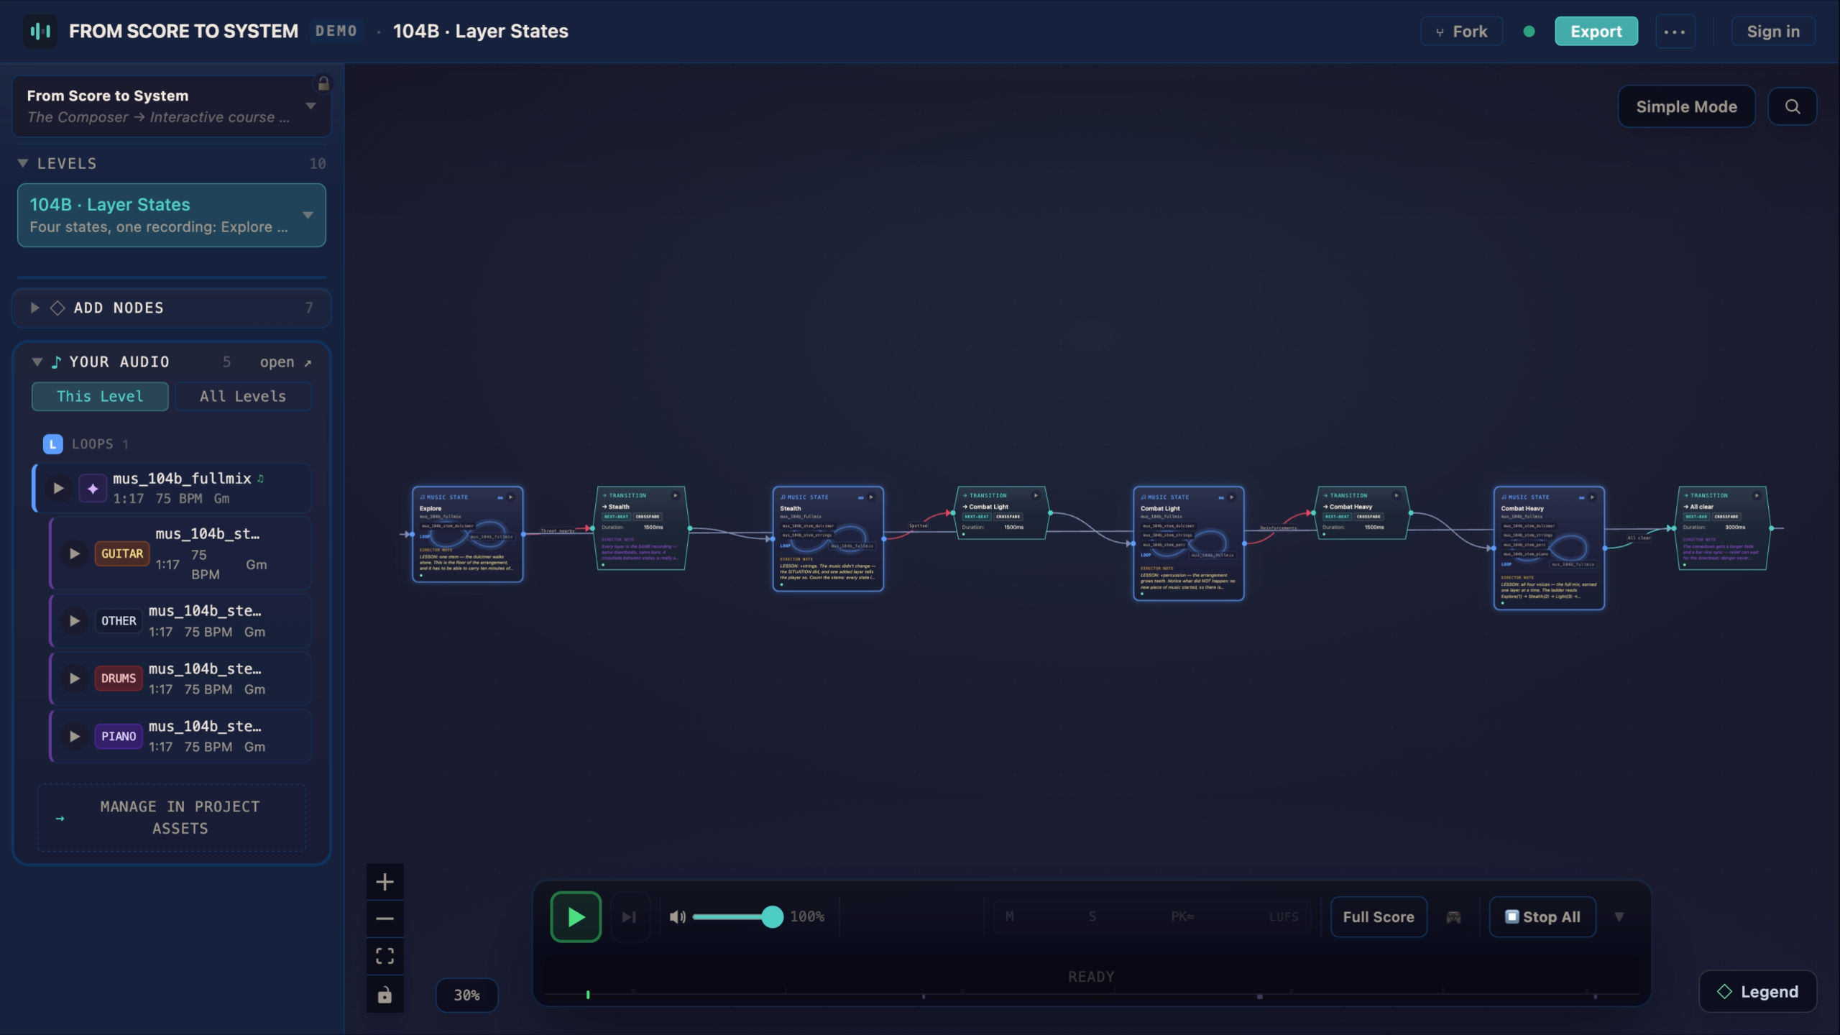Viewport: 1840px width, 1035px height.
Task: Click the skip to next button
Action: coord(630,917)
